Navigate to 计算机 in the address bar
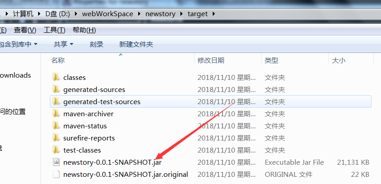This screenshot has height=184, width=381. [x=23, y=14]
